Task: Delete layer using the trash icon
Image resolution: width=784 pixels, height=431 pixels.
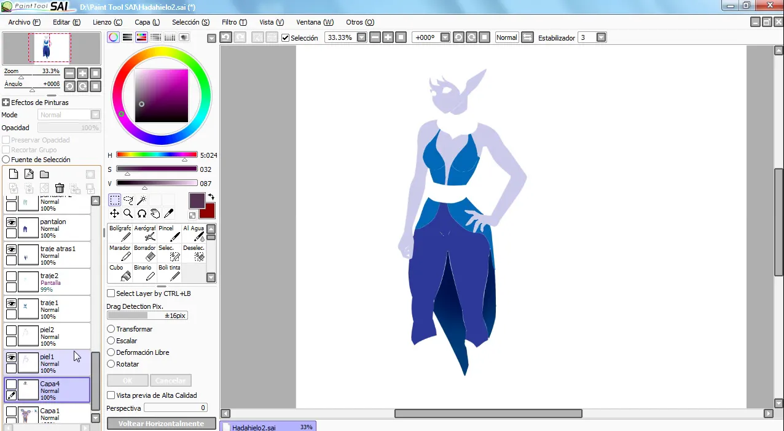Action: (x=60, y=188)
